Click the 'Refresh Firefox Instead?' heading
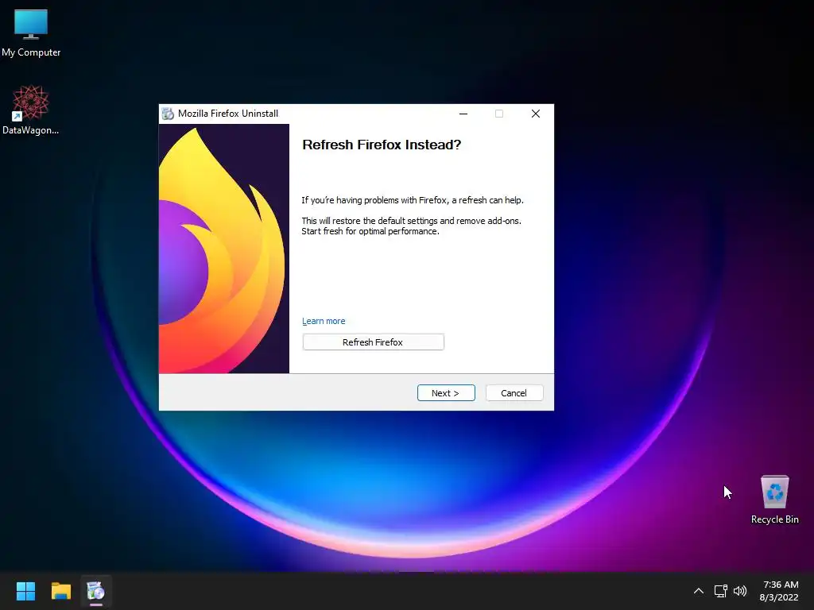The image size is (814, 610). tap(382, 145)
